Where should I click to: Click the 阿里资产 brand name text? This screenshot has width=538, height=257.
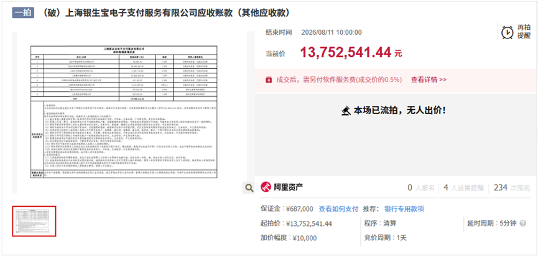point(288,187)
